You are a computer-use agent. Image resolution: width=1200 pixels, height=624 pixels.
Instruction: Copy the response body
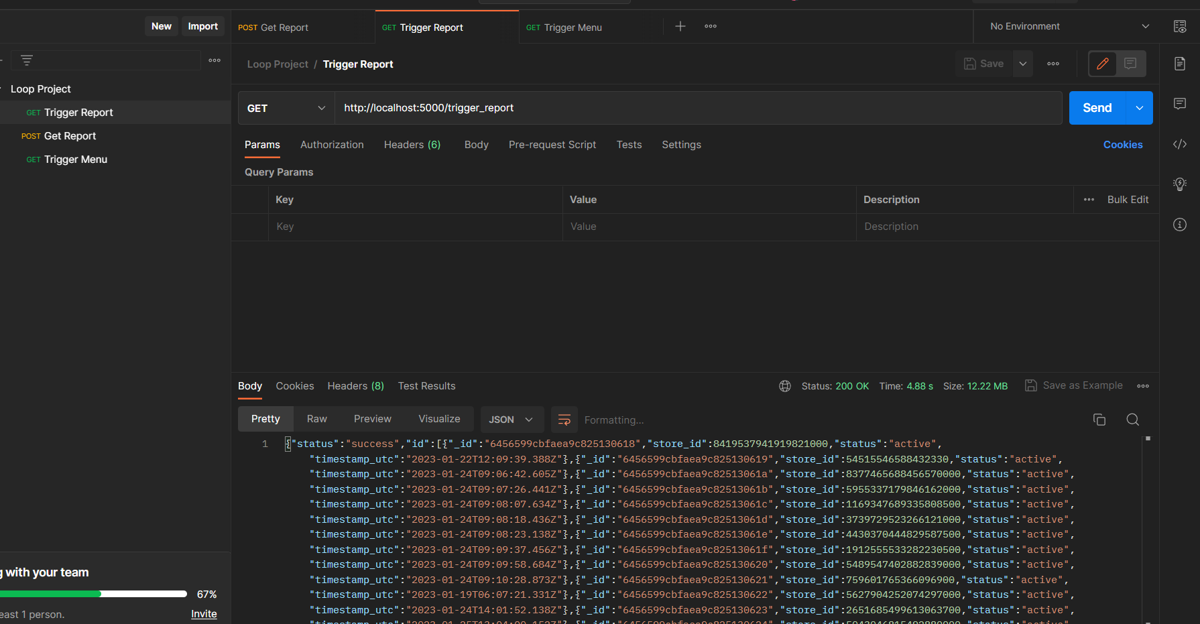coord(1099,419)
